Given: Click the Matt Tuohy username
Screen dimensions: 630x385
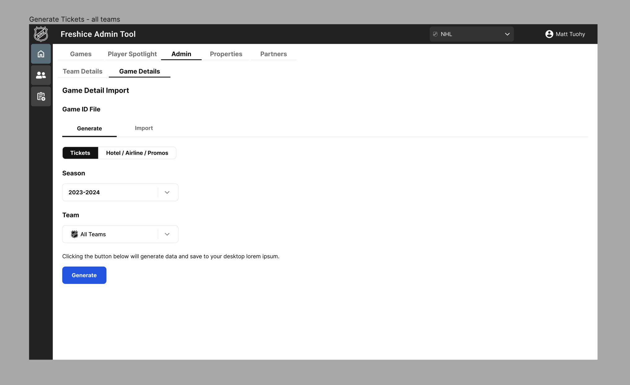Looking at the screenshot, I should 570,34.
